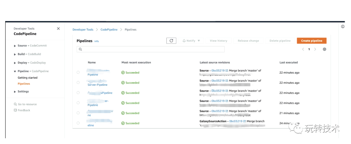The height and width of the screenshot is (144, 351).
Task: Click the search magnifier icon in filter box
Action: coord(80,49)
